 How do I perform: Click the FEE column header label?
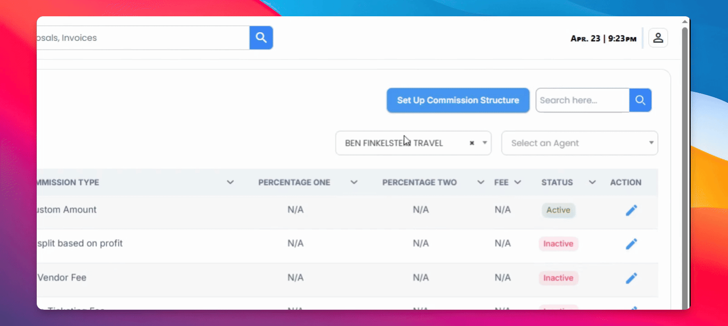point(501,182)
